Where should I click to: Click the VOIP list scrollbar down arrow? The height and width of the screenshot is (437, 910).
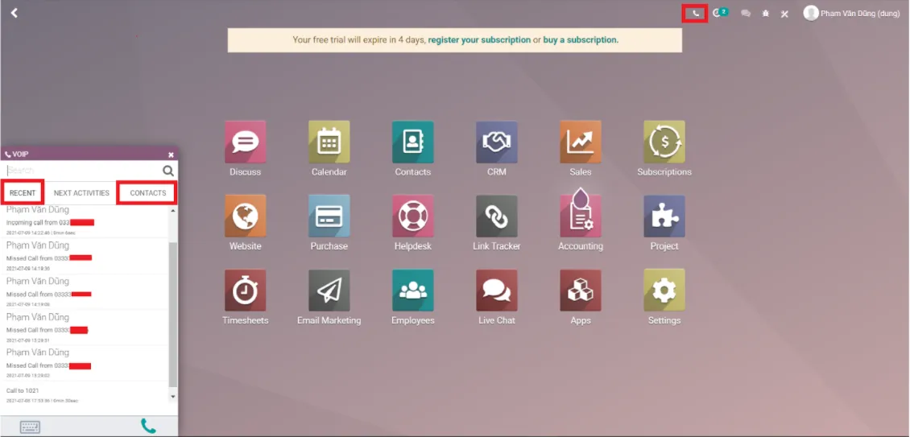tap(173, 397)
